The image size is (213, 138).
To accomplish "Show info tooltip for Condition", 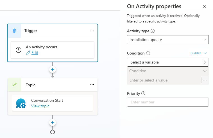I will (148, 53).
